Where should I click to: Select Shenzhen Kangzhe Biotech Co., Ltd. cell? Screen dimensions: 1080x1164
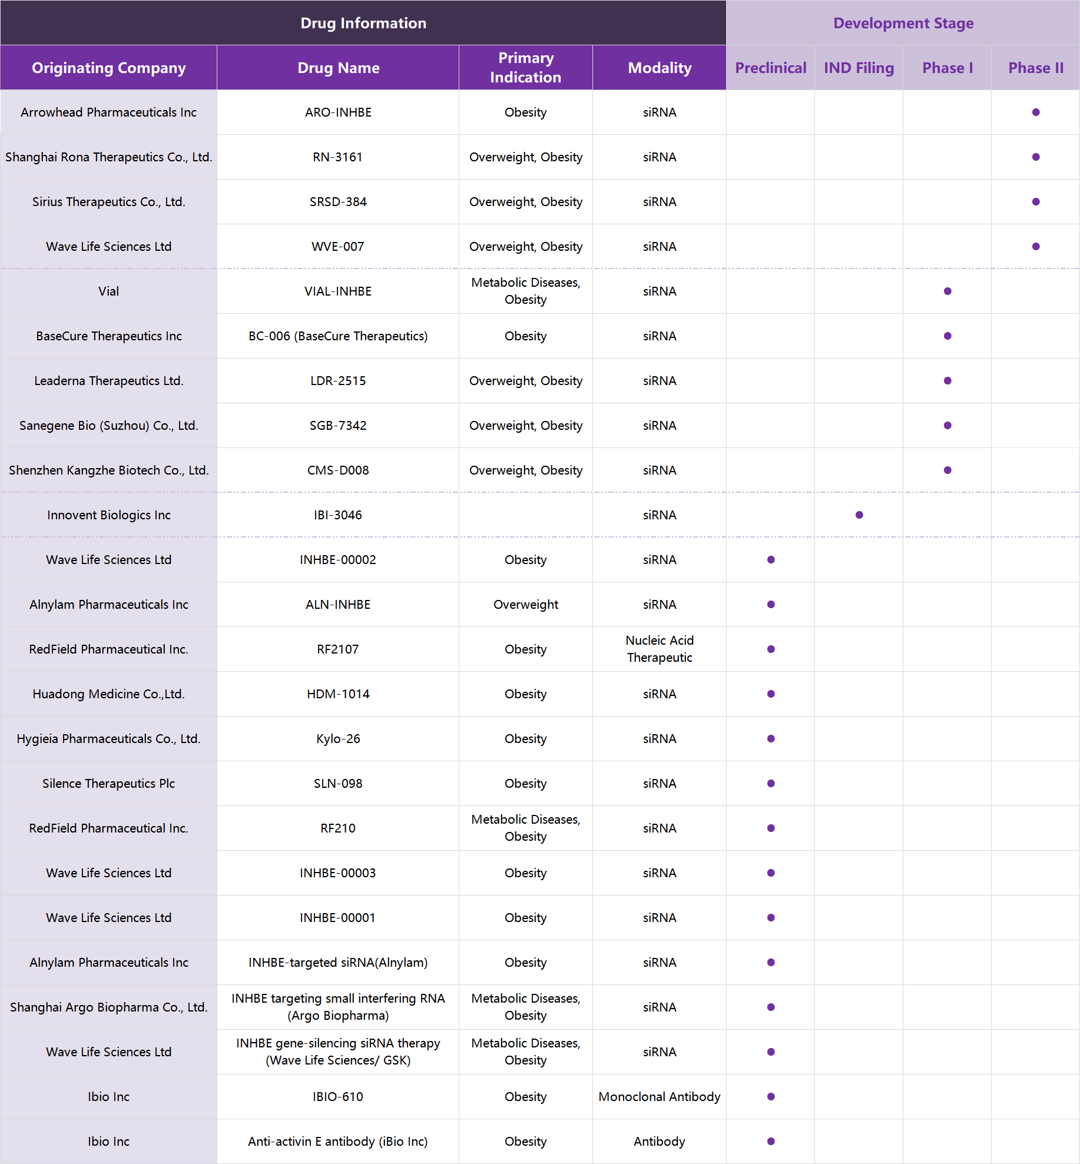coord(108,470)
